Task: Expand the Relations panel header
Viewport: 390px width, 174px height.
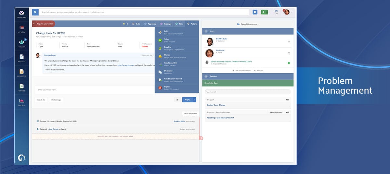Action: pos(248,76)
